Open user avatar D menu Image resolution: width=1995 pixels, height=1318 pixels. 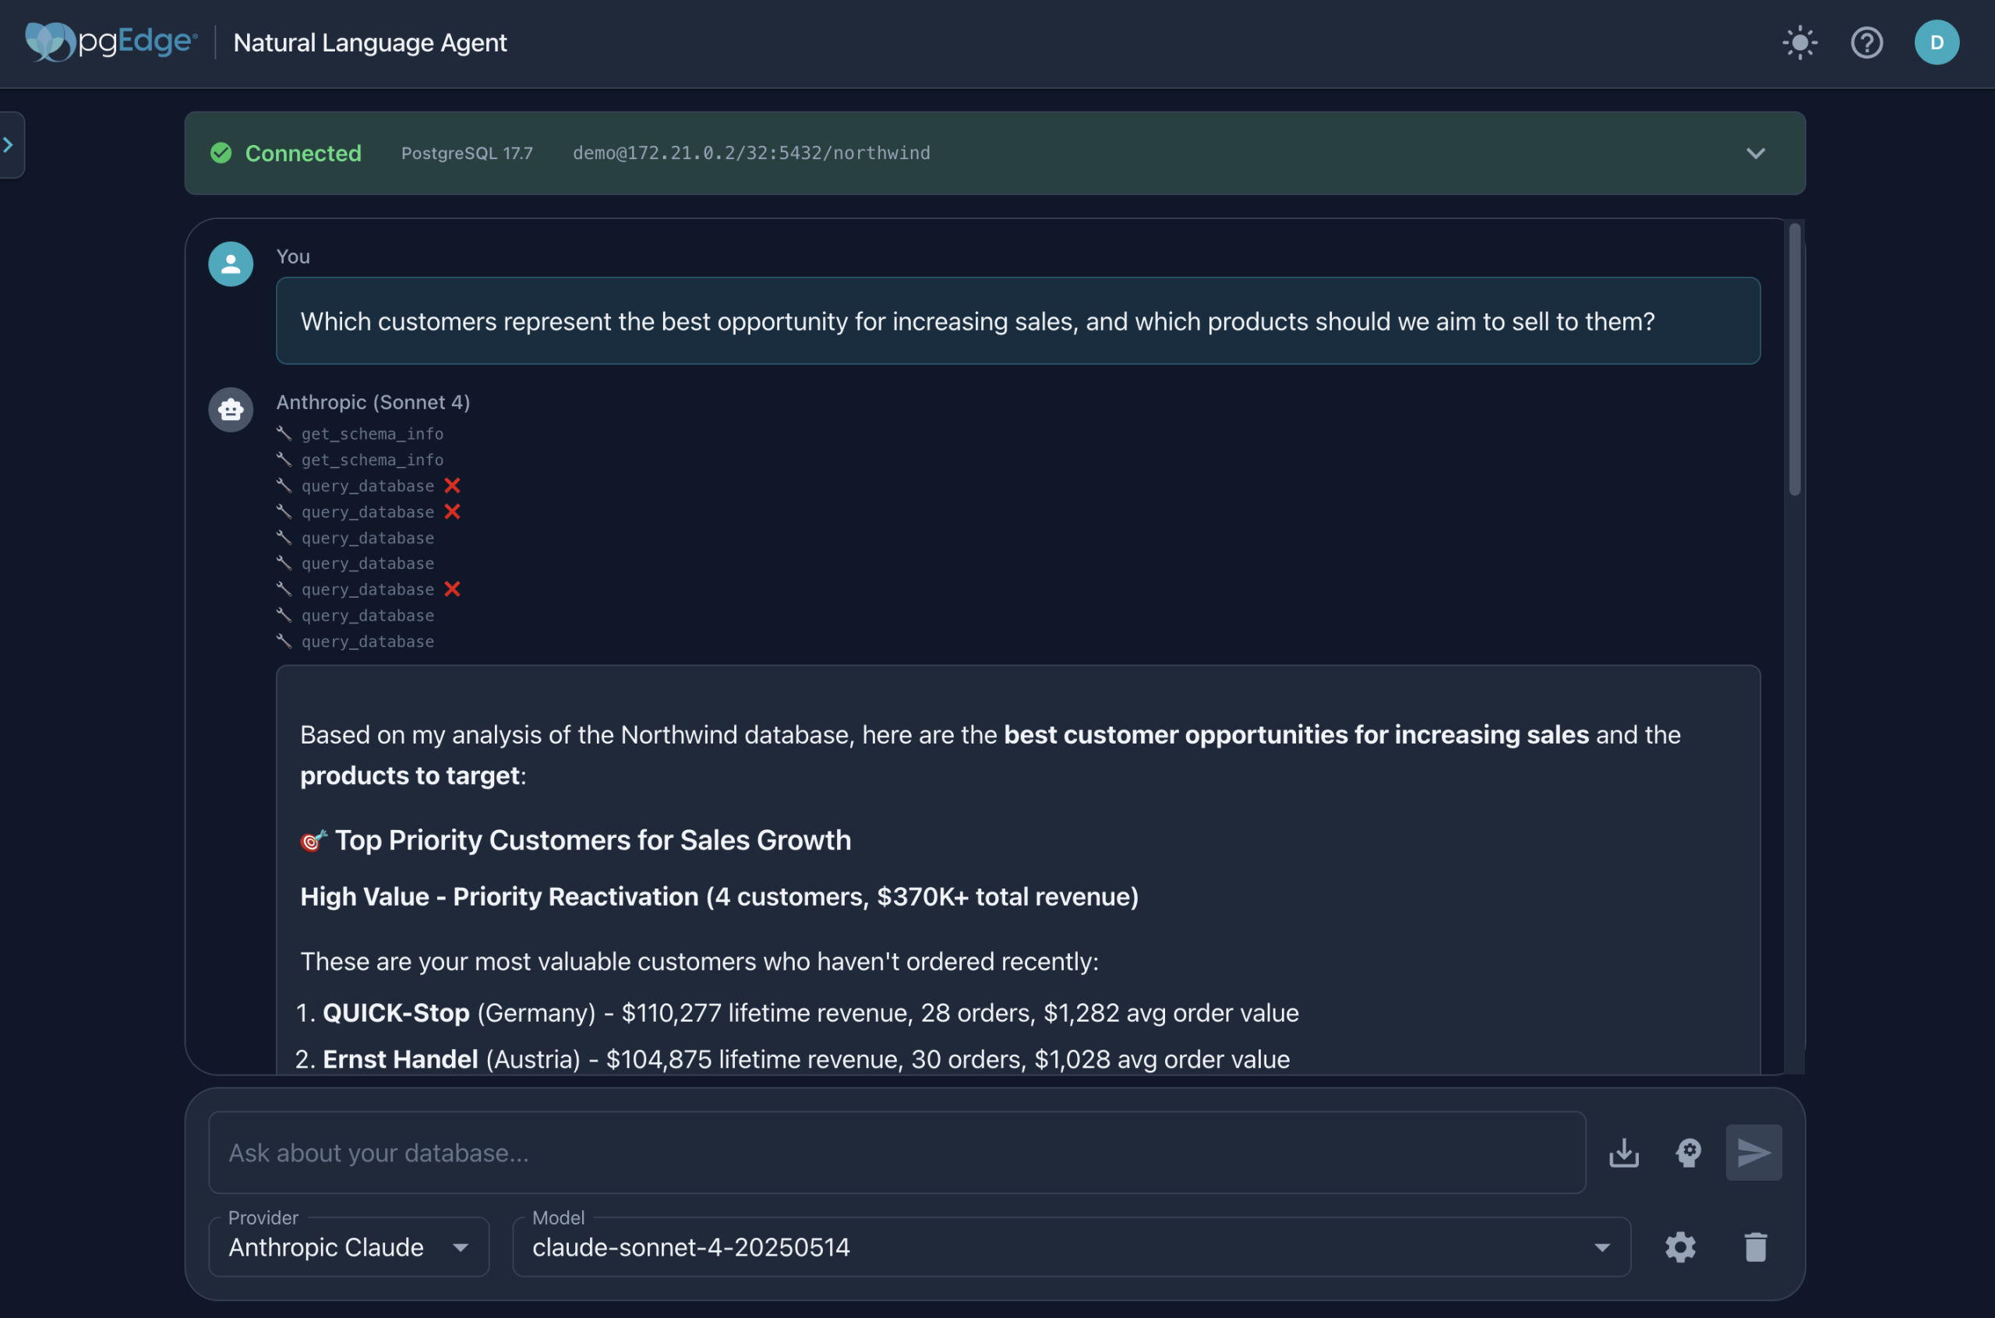click(x=1937, y=43)
